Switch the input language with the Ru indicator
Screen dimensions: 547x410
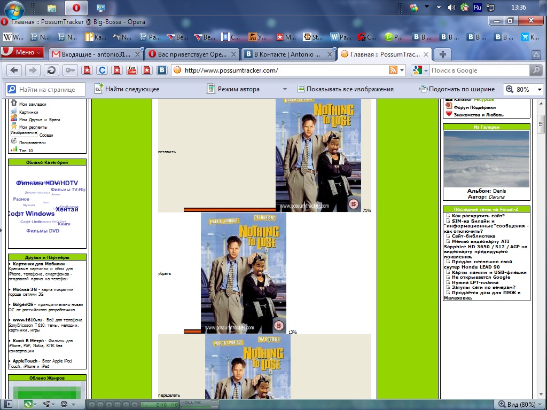tap(477, 7)
